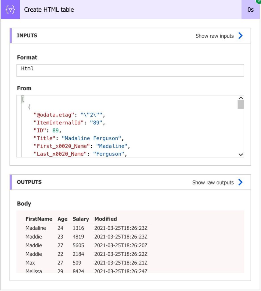The image size is (261, 291).
Task: Click the "Madaline Ferguson" title value
Action: tap(91, 138)
